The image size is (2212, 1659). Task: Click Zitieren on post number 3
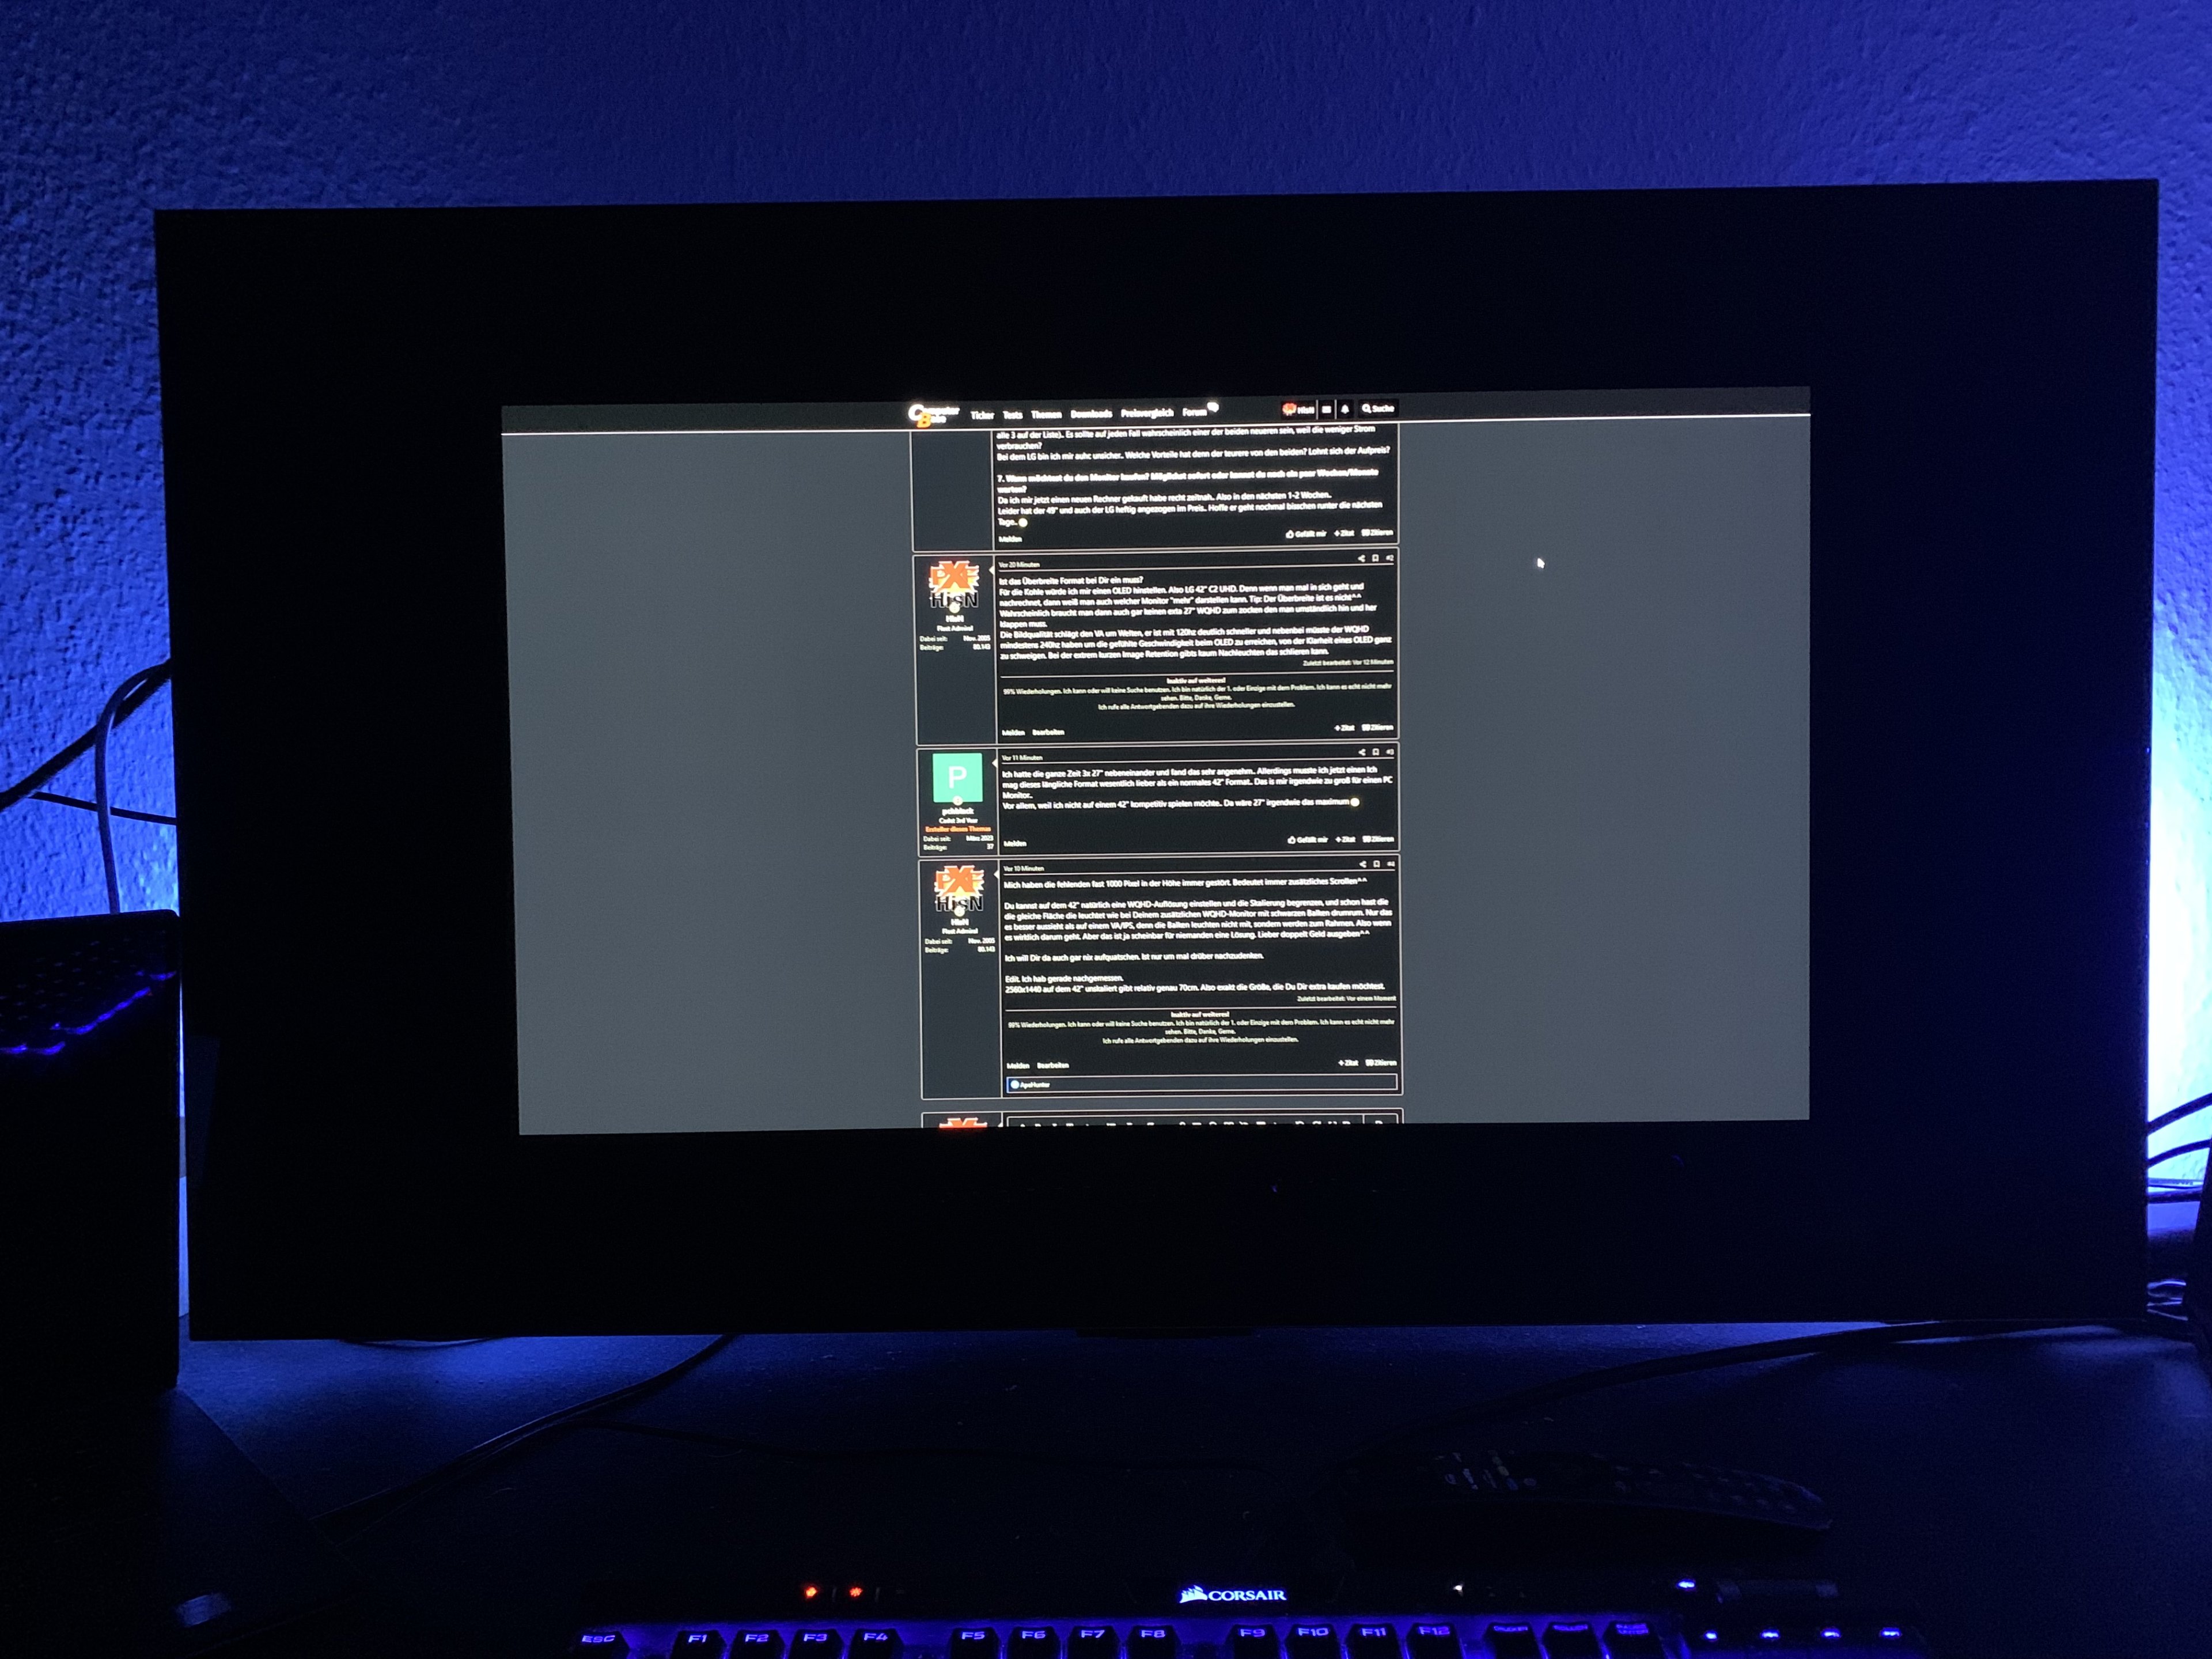coord(1379,839)
